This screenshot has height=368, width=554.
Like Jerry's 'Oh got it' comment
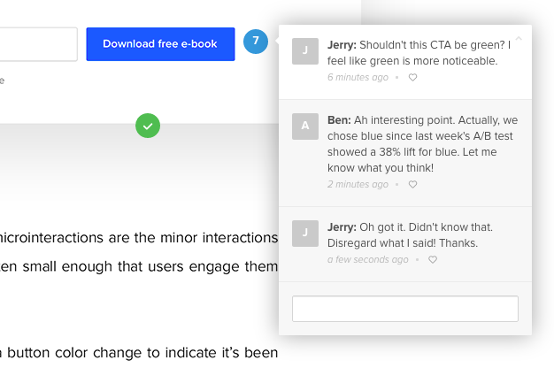pos(433,259)
